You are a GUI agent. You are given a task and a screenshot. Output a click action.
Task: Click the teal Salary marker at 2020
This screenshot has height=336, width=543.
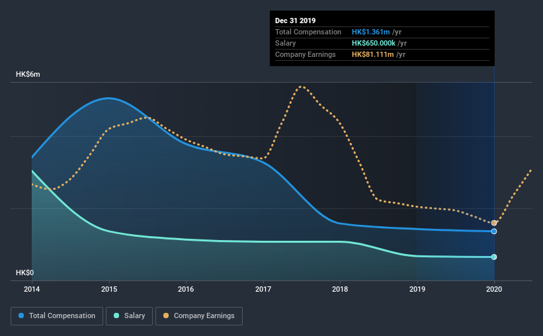[x=494, y=257]
